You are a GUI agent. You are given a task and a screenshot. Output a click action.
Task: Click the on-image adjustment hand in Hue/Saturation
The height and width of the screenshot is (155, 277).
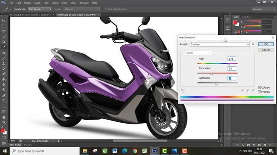tap(183, 91)
